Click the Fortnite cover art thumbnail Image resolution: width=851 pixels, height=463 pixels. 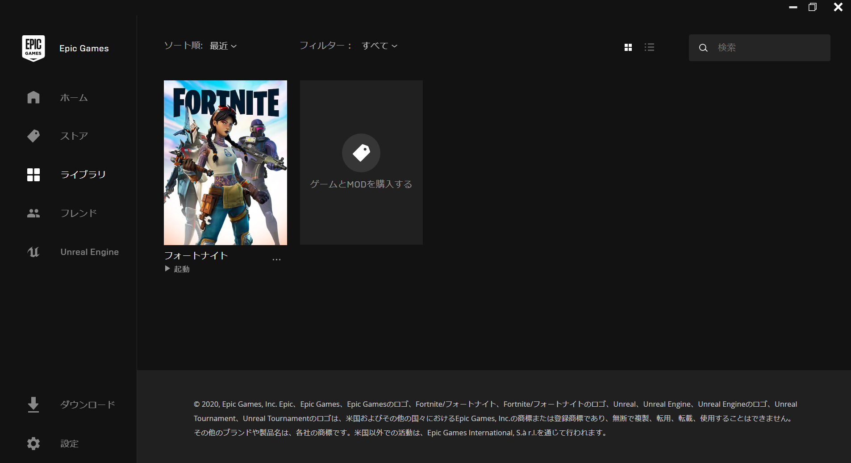(225, 163)
